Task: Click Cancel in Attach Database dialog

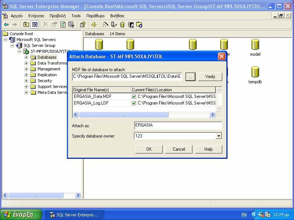Action: (x=179, y=149)
